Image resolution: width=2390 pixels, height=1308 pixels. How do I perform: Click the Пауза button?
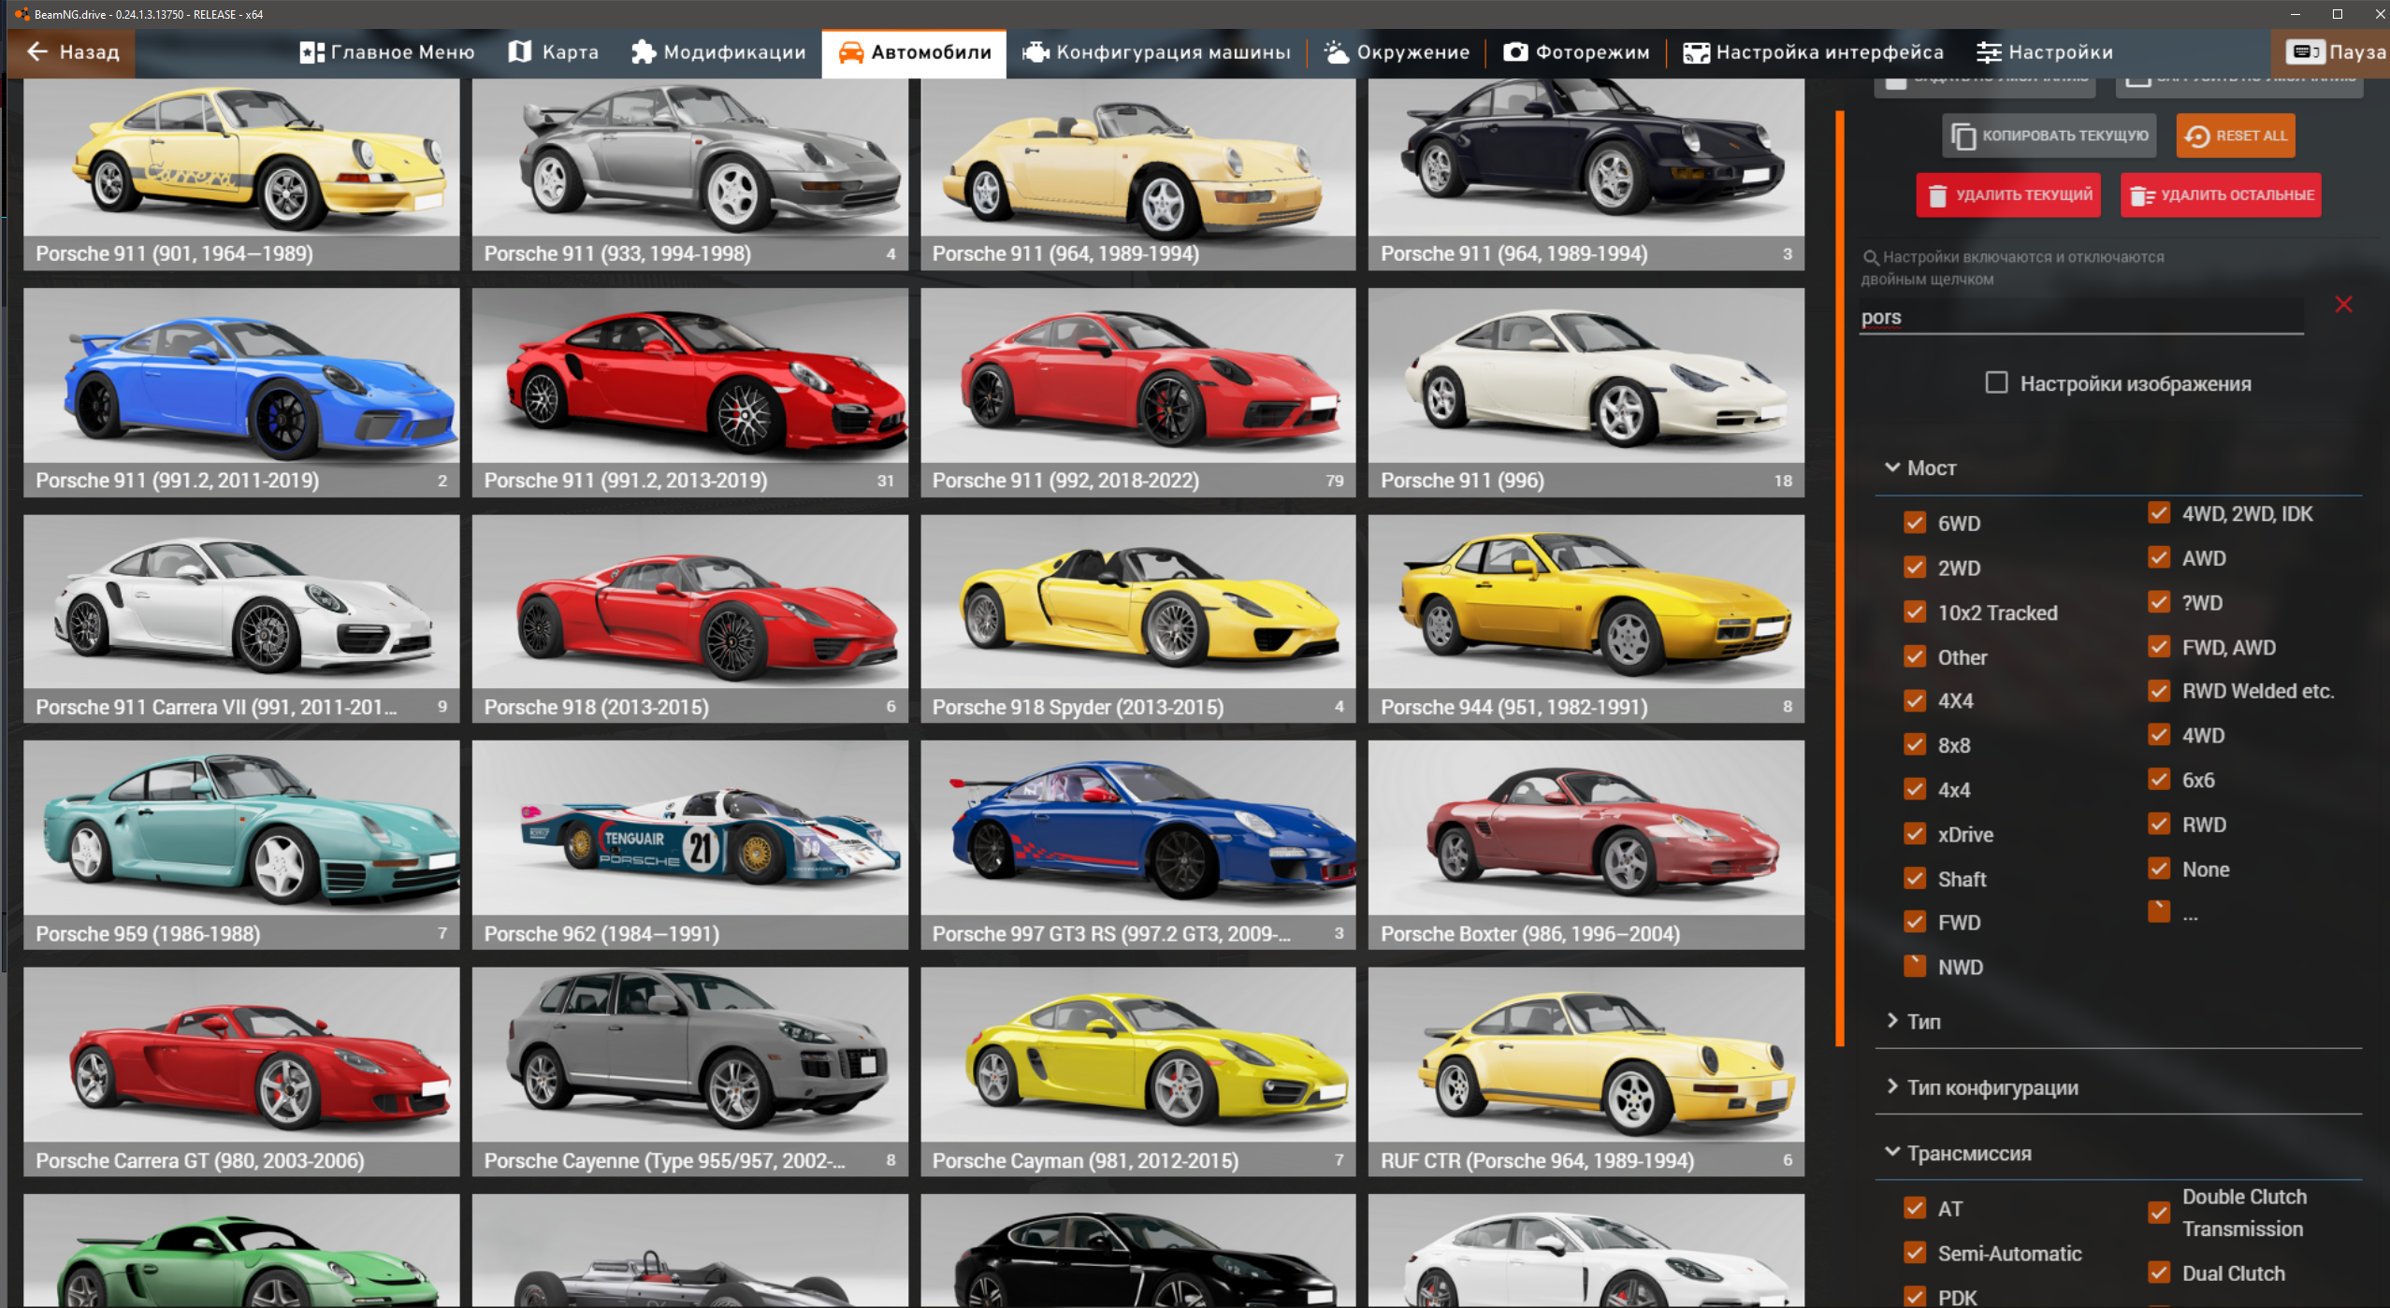pos(2332,52)
